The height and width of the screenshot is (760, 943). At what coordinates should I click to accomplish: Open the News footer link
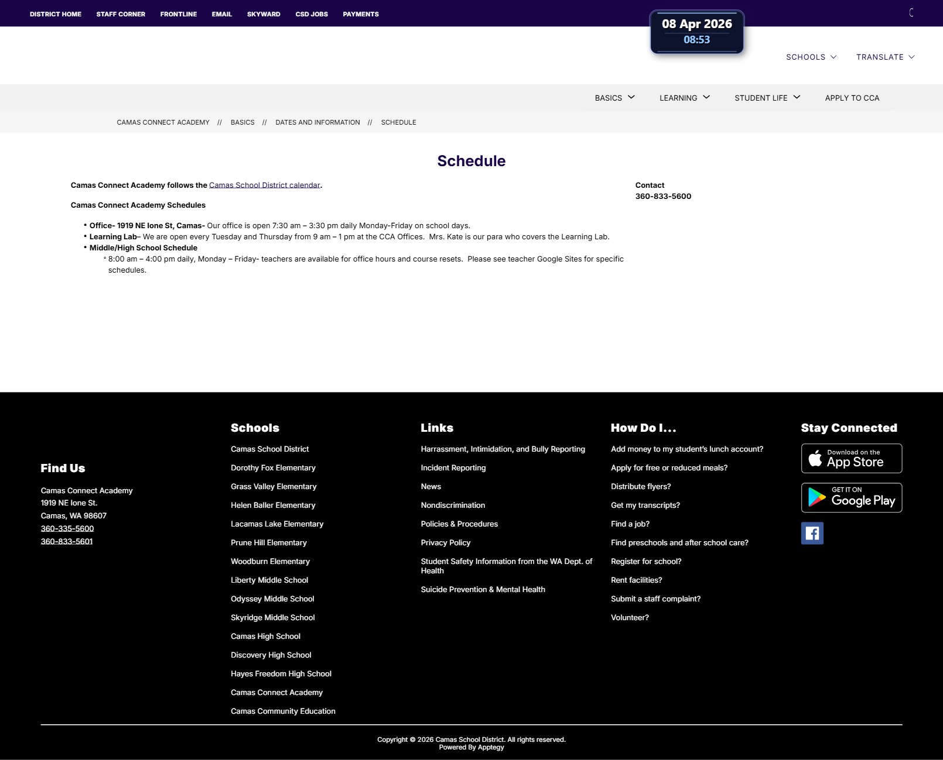coord(430,486)
